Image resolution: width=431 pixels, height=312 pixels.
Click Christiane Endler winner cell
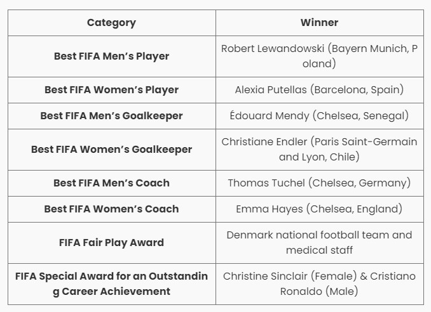tap(319, 150)
